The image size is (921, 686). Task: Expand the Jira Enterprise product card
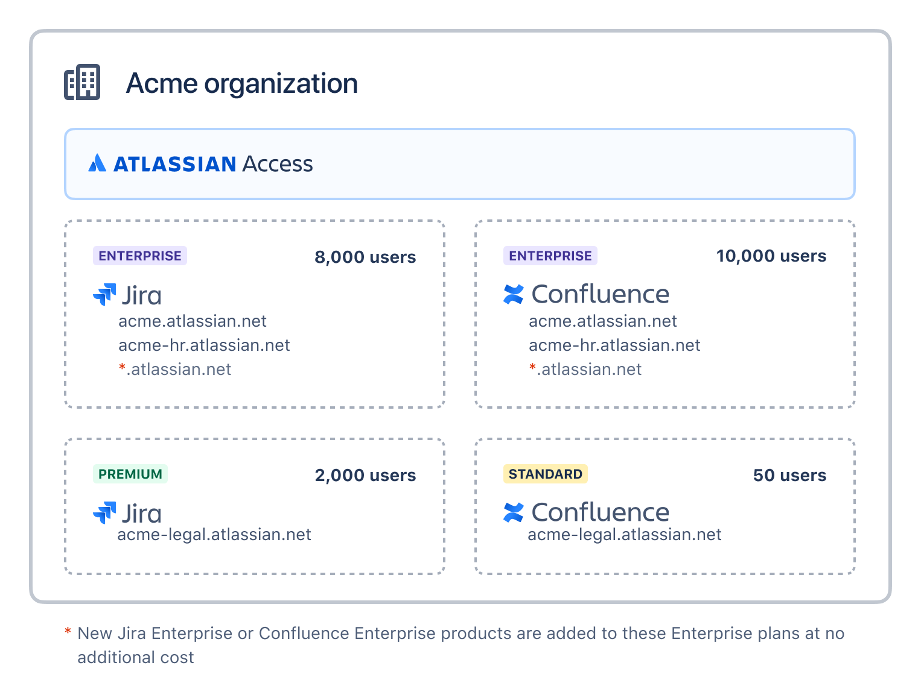[254, 314]
